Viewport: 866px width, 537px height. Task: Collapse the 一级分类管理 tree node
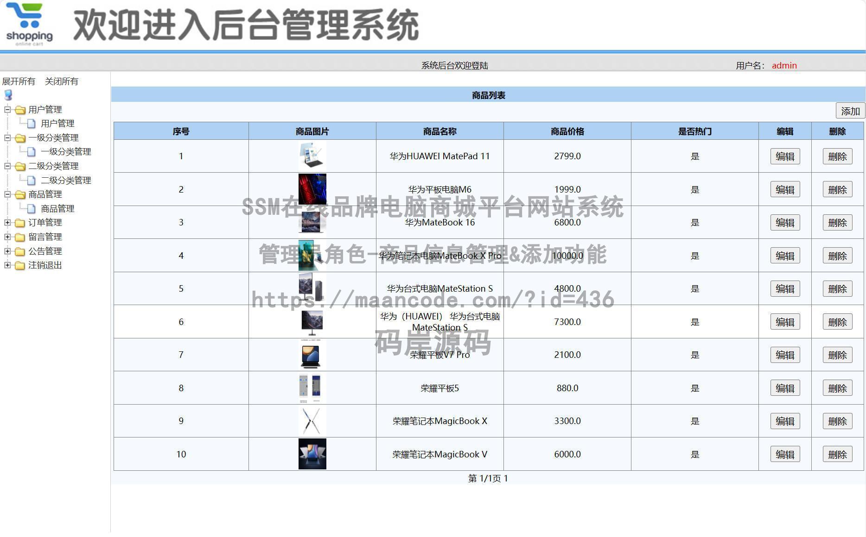(x=7, y=138)
